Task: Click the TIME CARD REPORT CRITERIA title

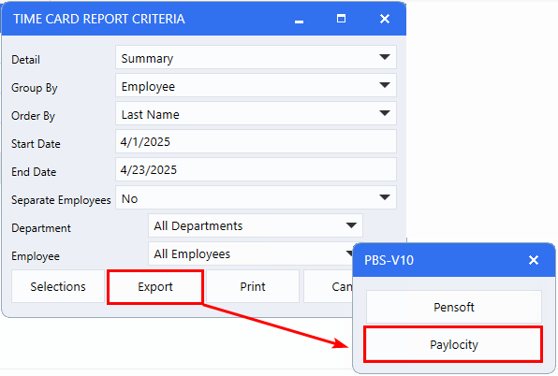Action: 99,19
